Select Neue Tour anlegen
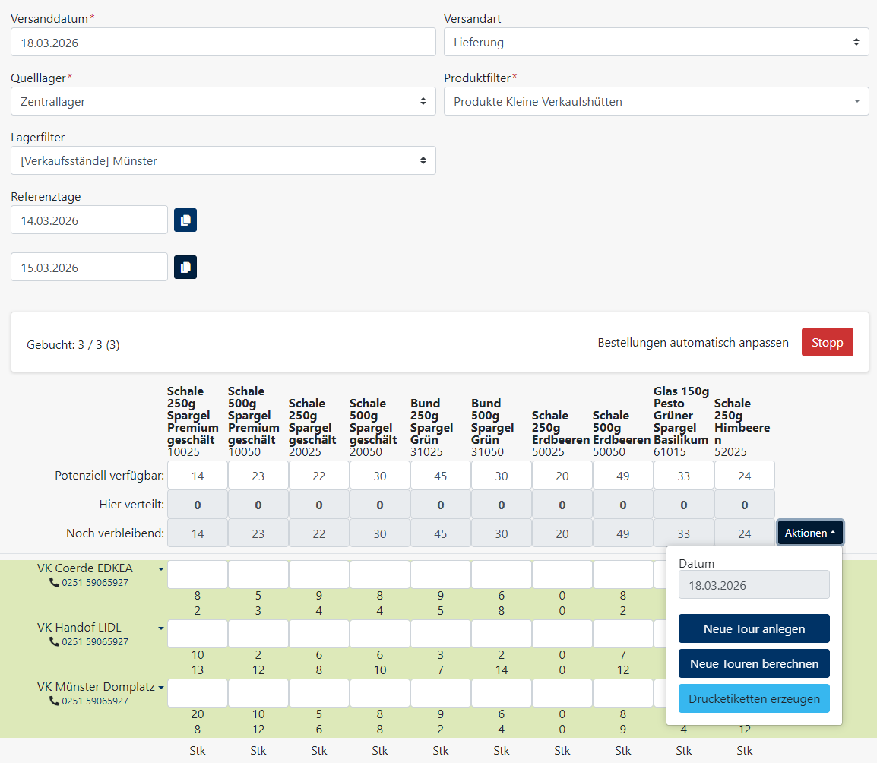This screenshot has width=877, height=763. [754, 629]
